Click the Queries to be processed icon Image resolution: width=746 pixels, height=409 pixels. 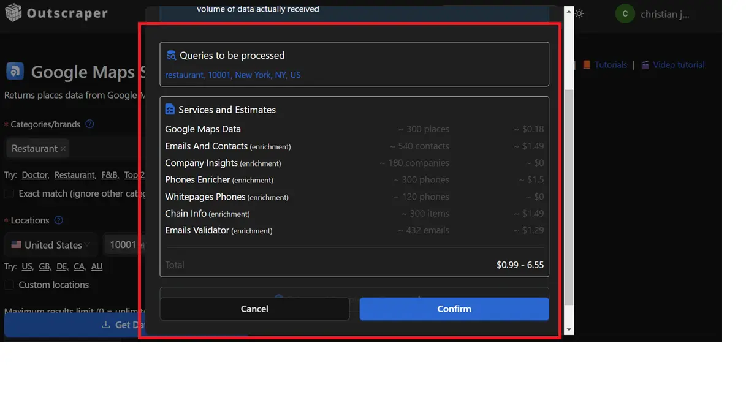(171, 56)
